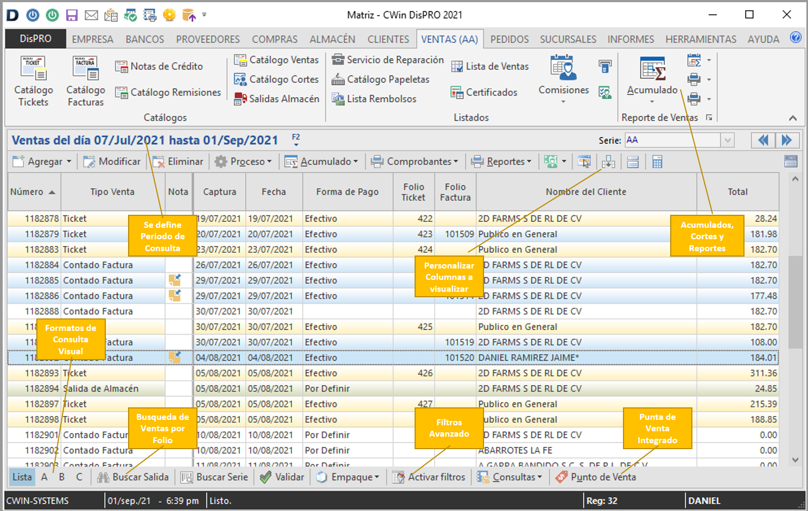Toggle Activar filtros button

tap(429, 477)
